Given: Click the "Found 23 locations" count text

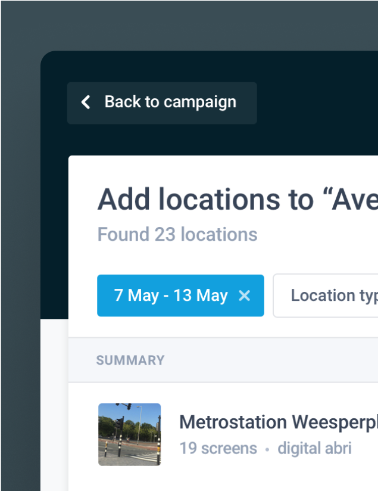Looking at the screenshot, I should [x=177, y=235].
